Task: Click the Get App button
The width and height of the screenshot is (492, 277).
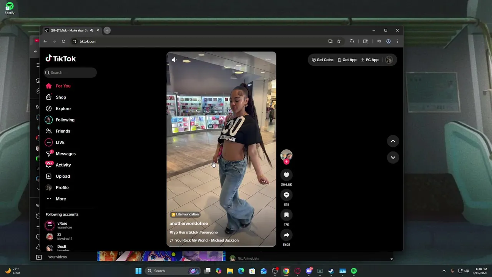Action: pyautogui.click(x=347, y=60)
